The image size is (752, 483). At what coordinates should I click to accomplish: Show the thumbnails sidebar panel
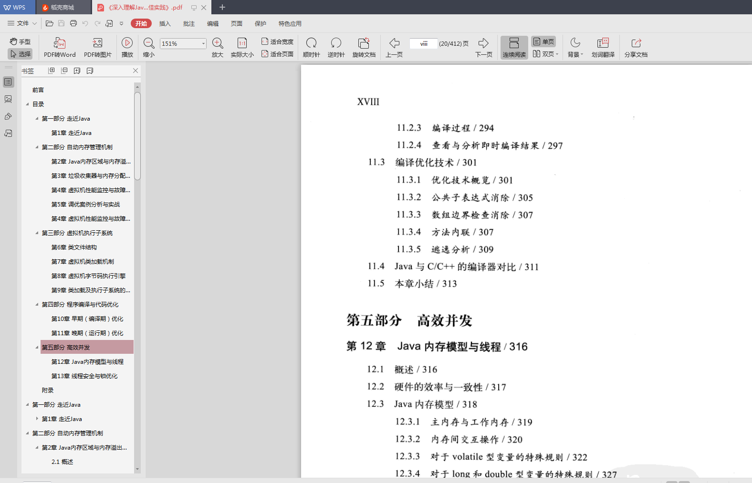pyautogui.click(x=8, y=99)
